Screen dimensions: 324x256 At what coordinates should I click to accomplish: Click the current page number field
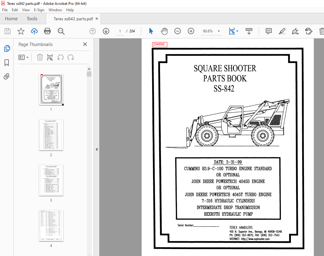click(x=120, y=31)
